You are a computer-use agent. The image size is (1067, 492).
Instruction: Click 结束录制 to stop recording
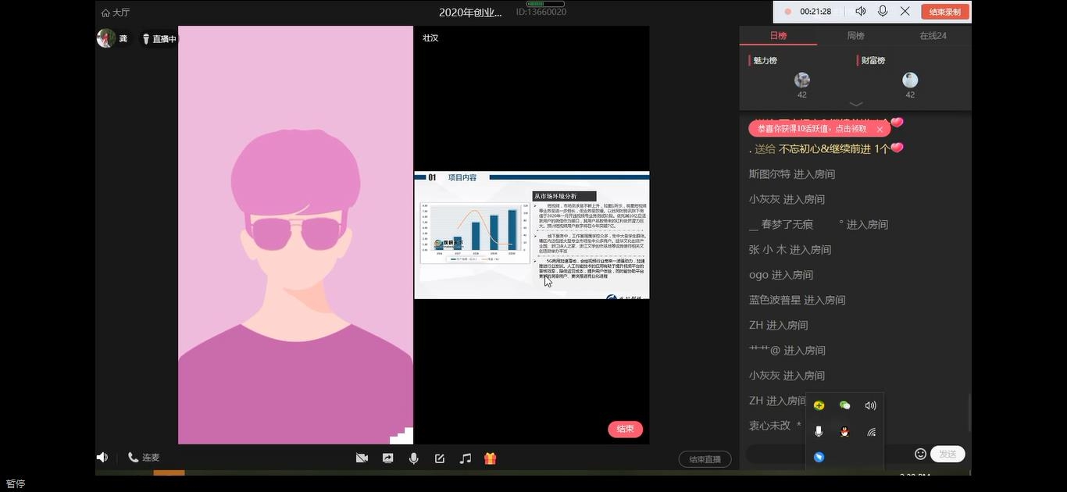click(x=945, y=12)
